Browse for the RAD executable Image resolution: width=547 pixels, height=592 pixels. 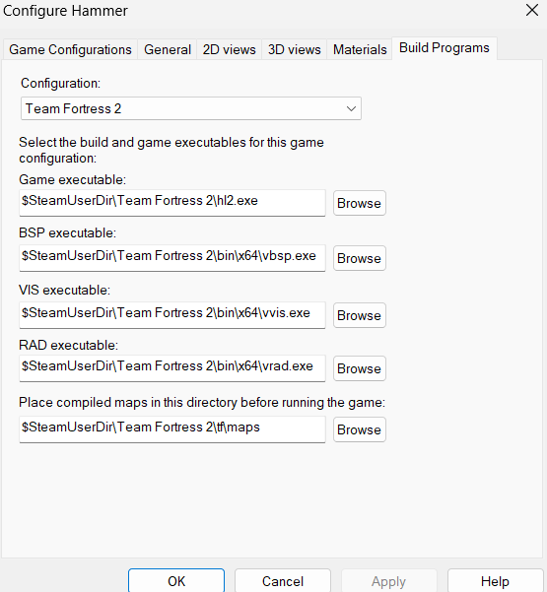click(x=360, y=368)
